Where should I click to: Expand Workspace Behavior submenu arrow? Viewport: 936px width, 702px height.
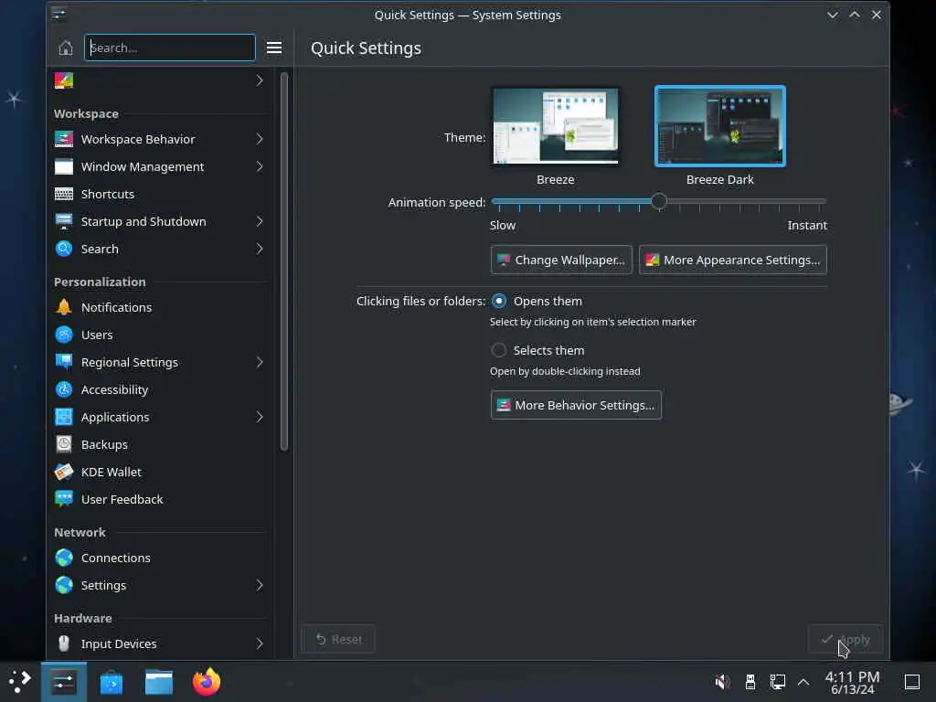tap(260, 139)
